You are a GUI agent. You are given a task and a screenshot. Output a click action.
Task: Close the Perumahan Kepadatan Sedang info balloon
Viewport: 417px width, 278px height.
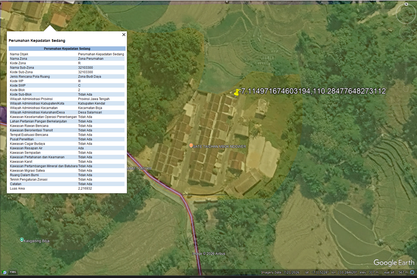pyautogui.click(x=124, y=35)
